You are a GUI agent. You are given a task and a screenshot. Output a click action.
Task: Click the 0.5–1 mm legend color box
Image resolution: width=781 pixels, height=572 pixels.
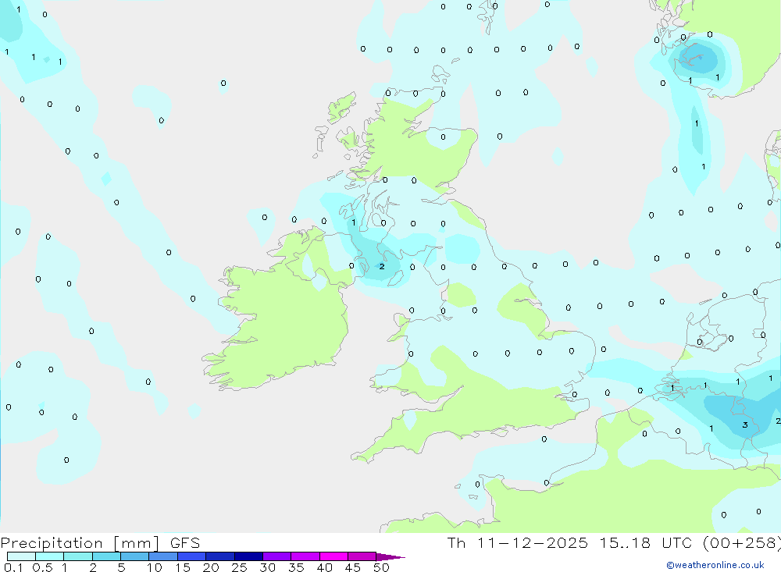(49, 556)
